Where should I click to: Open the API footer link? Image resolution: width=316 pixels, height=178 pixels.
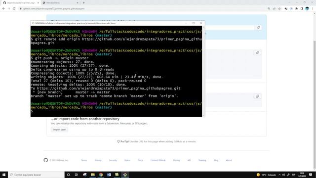[189, 160]
